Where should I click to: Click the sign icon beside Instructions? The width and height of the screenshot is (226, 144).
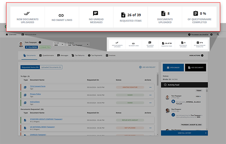(25, 103)
